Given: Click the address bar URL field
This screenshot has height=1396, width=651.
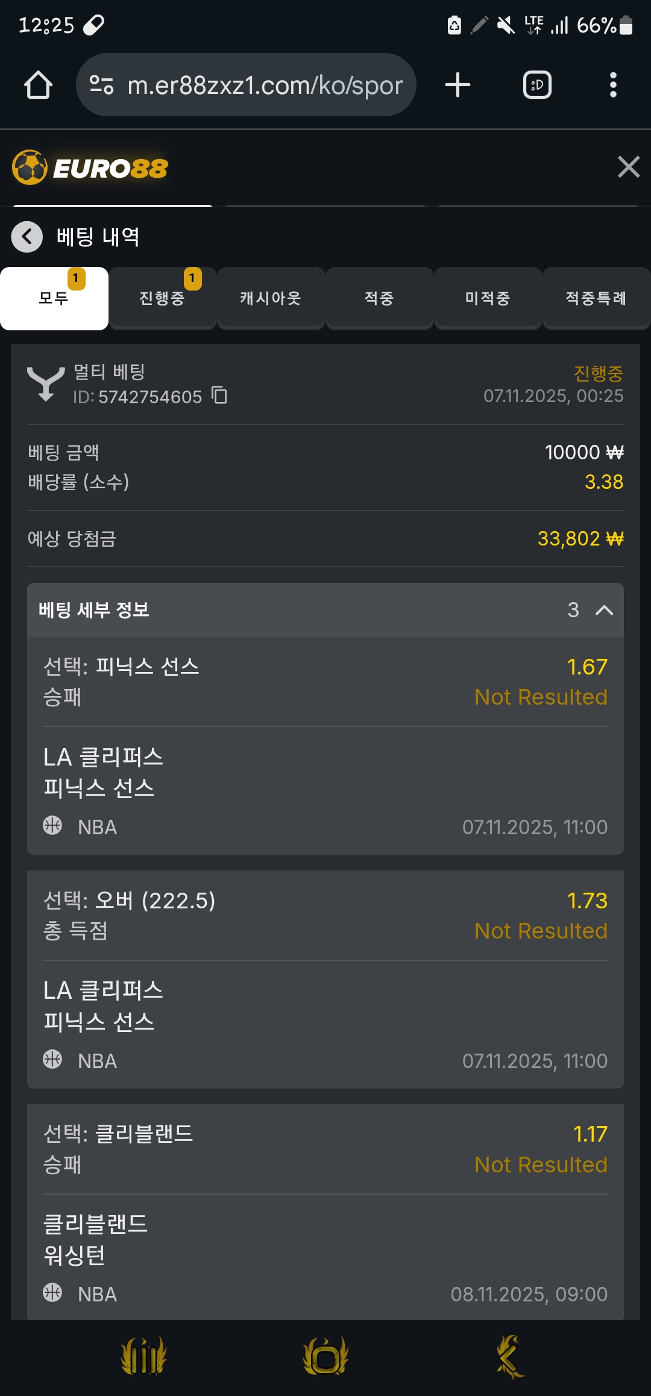Looking at the screenshot, I should point(265,85).
